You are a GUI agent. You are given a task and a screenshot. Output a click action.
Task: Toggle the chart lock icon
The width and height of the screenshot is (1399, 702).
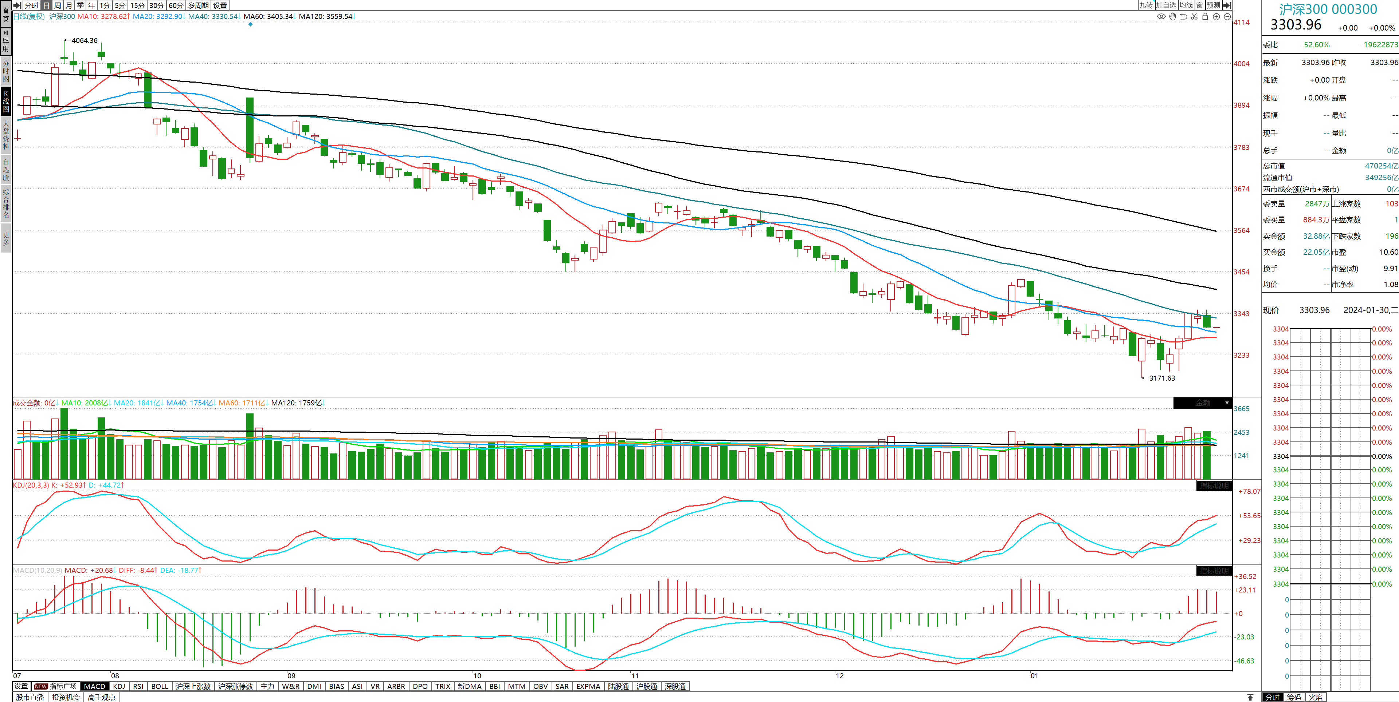[1205, 16]
